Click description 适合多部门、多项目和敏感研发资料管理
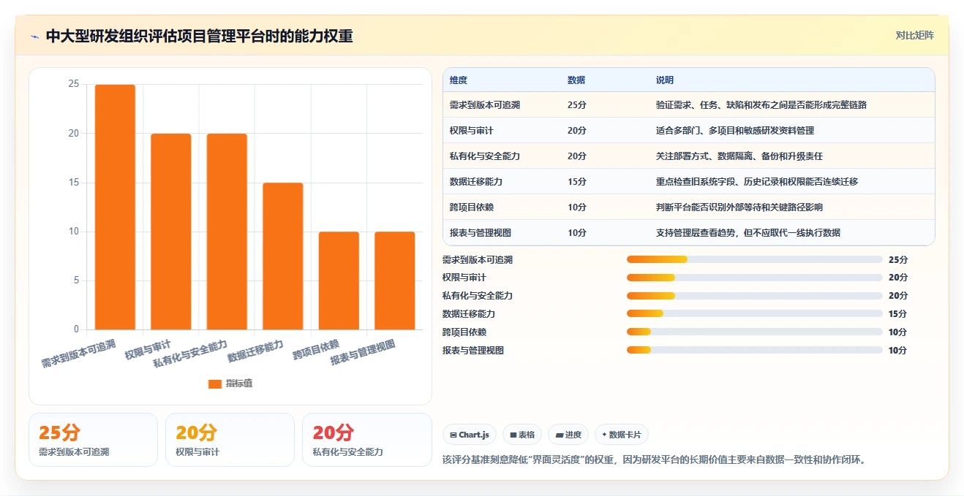The width and height of the screenshot is (964, 496). [x=735, y=131]
